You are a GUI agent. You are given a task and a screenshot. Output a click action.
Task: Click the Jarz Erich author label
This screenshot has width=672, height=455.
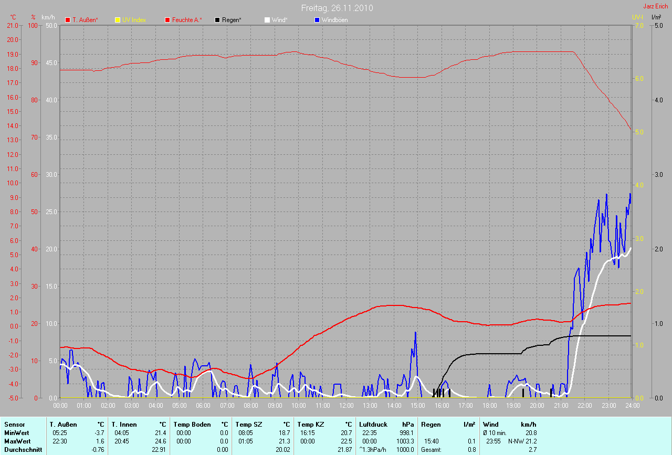(656, 6)
